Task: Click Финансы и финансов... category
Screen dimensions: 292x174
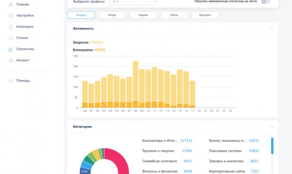Action: (x=161, y=171)
